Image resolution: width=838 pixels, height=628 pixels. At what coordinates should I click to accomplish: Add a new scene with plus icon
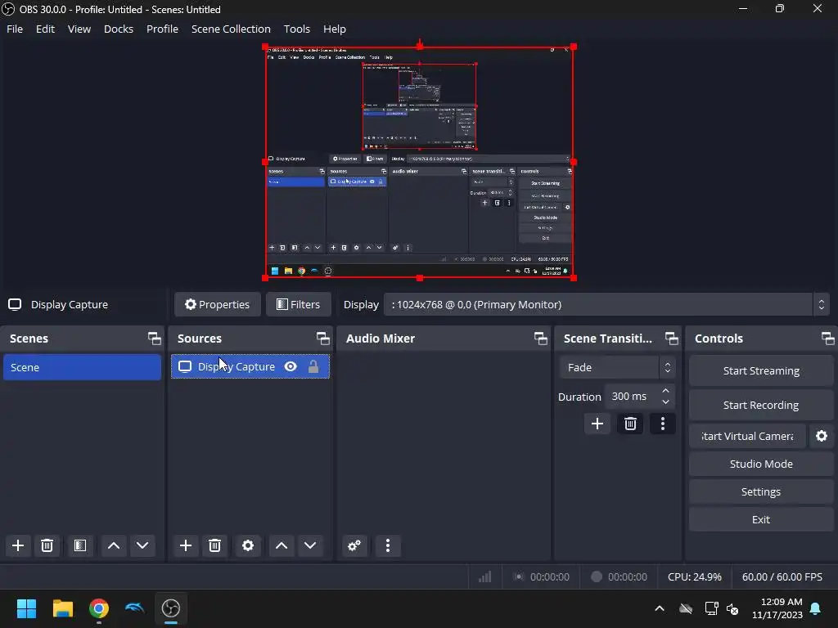(x=18, y=545)
